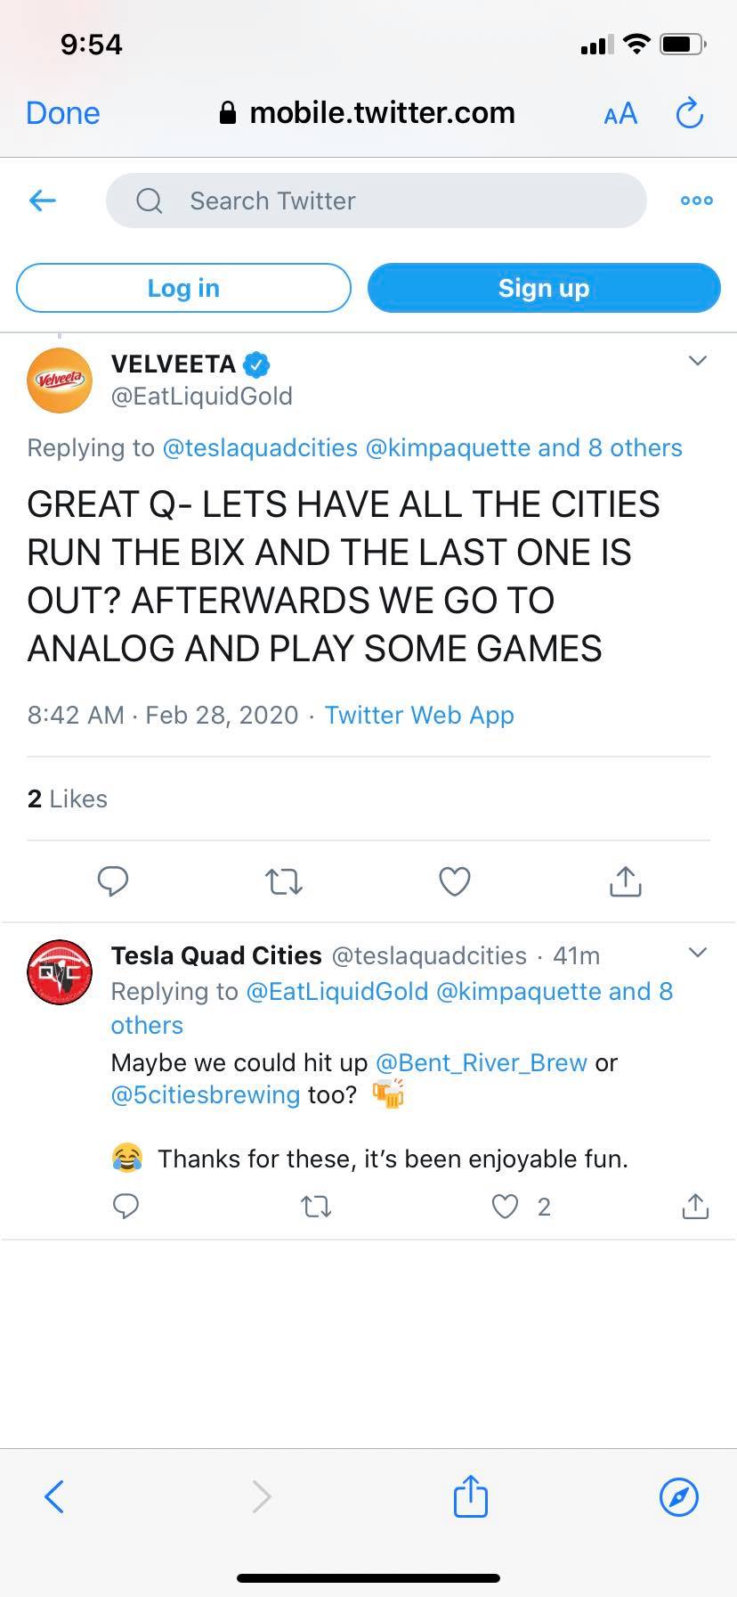The image size is (737, 1597).
Task: Expand the VELVEETA tweet chevron menu
Action: click(698, 361)
